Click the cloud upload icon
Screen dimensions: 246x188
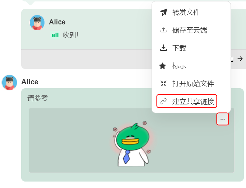tap(163, 30)
